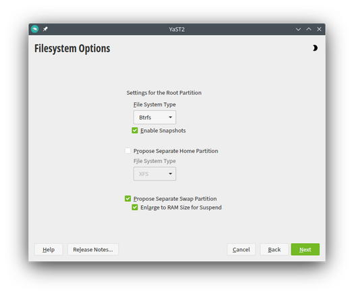Click the YaST2 title bar text
Screen dimensions: 354x295
(177, 30)
